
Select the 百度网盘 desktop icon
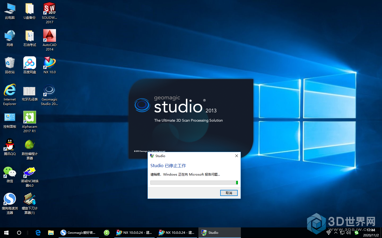click(29, 65)
